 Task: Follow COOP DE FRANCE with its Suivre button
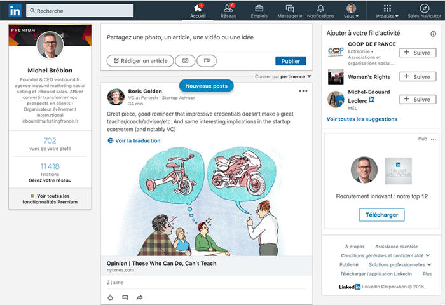coord(418,53)
